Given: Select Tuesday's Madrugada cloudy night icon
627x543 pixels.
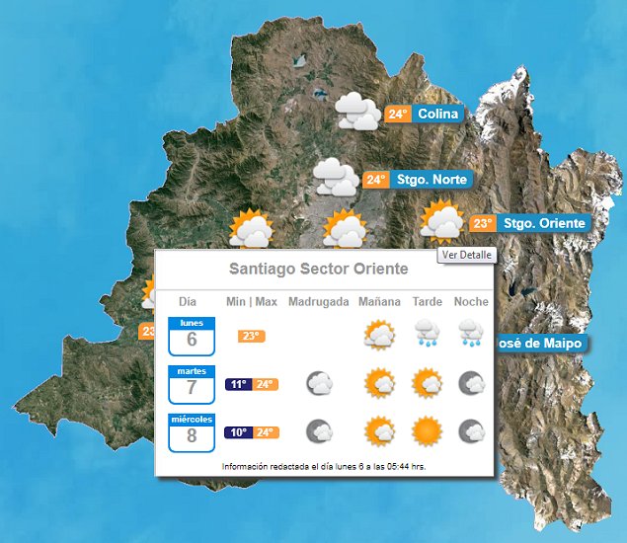Looking at the screenshot, I should click(x=318, y=383).
